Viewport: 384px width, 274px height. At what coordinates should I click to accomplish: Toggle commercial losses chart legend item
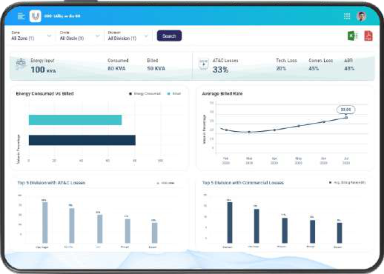347,183
